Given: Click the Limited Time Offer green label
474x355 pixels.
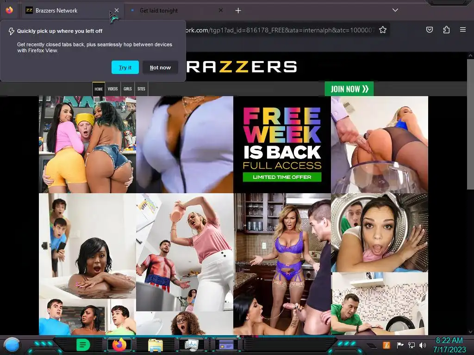Looking at the screenshot, I should pyautogui.click(x=282, y=177).
